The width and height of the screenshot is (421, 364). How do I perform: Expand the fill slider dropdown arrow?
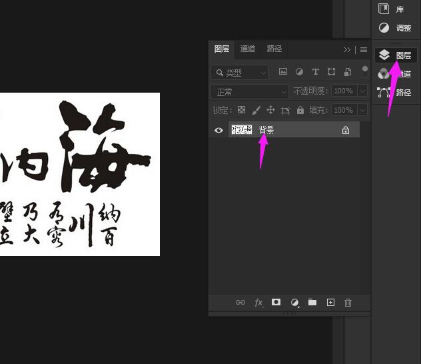362,110
